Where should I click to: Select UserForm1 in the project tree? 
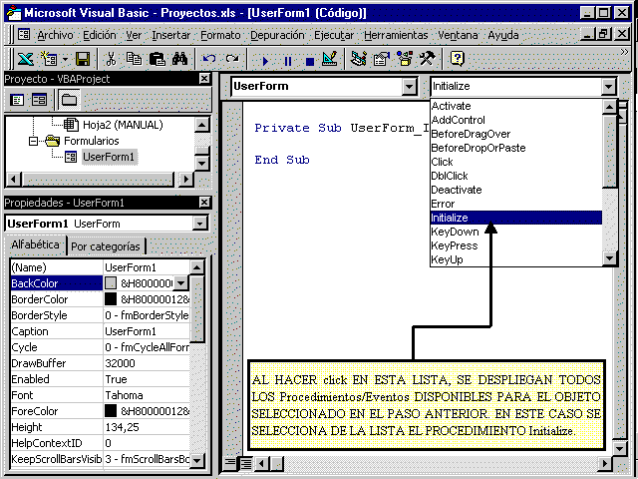109,157
